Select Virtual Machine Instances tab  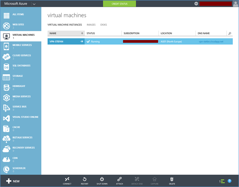tap(65, 25)
